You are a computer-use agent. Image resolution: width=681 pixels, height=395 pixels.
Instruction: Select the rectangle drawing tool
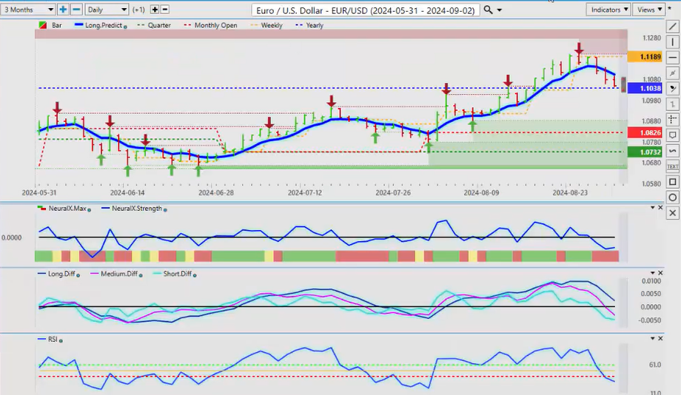click(672, 182)
